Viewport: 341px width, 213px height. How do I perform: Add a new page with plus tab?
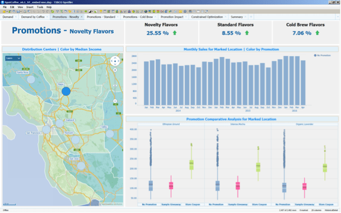pos(251,17)
